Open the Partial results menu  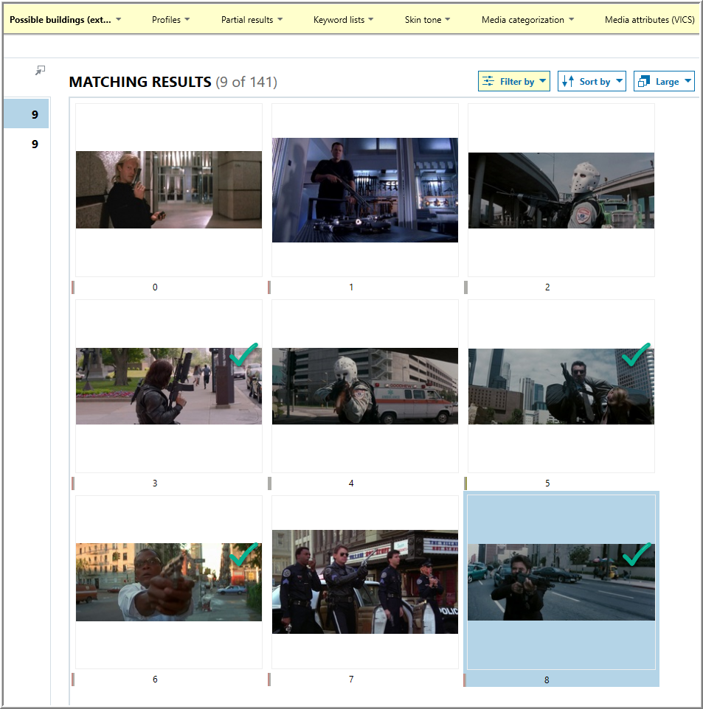pos(252,20)
